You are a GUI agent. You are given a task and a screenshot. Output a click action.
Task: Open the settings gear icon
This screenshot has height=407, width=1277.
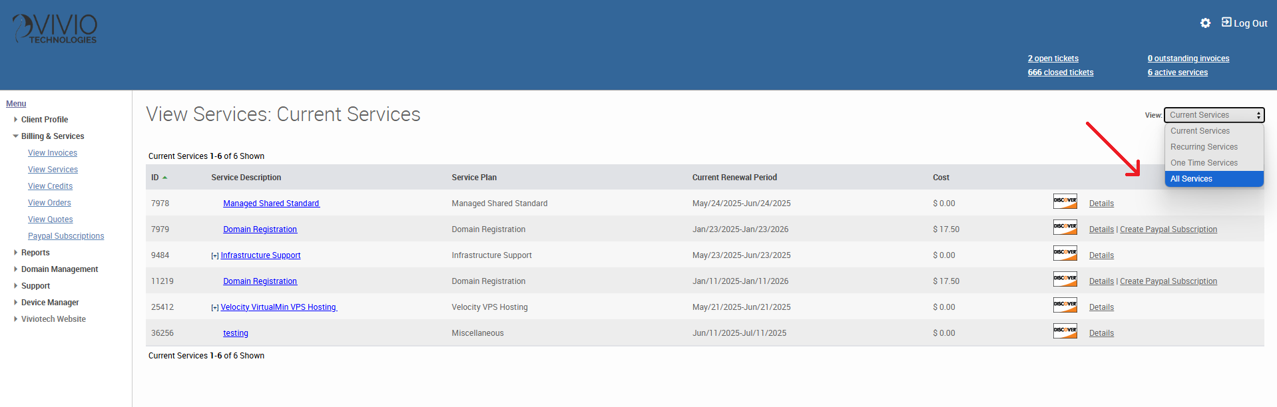point(1205,23)
